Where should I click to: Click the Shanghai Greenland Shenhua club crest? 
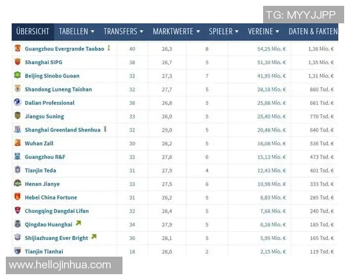pos(17,129)
